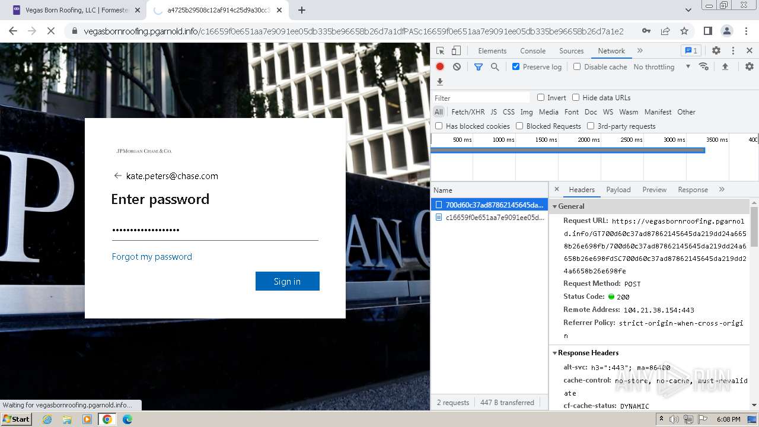This screenshot has height=427, width=759.
Task: Export HAR file download icon
Action: click(440, 82)
